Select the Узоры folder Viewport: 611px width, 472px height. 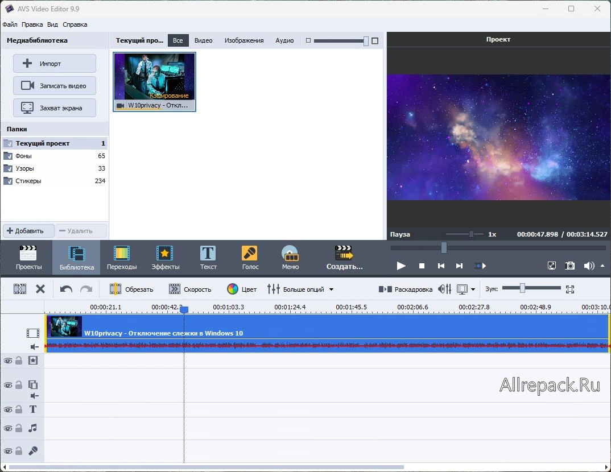tap(55, 168)
